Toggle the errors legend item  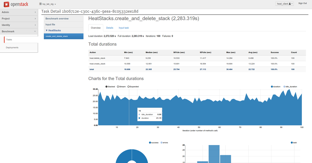coord(164,142)
